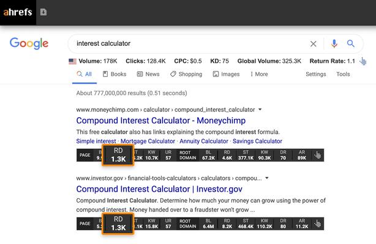Click the download icon beside ahrefs logo

pyautogui.click(x=43, y=12)
